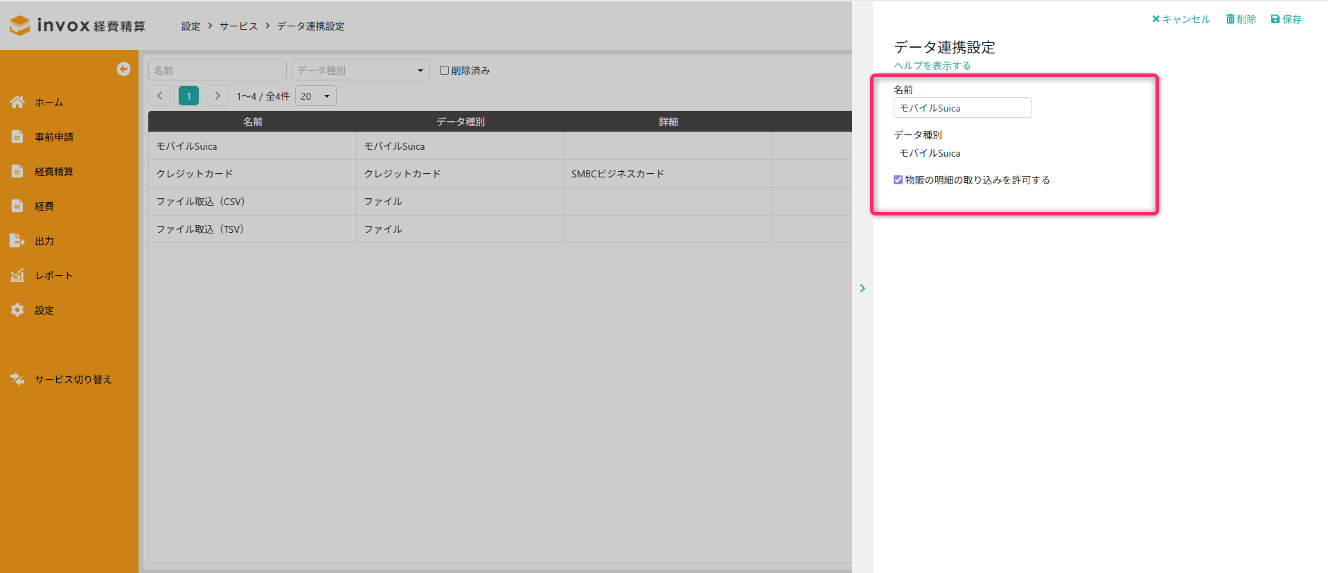Click the サービス切り替え switch icon
The image size is (1328, 573).
point(17,379)
